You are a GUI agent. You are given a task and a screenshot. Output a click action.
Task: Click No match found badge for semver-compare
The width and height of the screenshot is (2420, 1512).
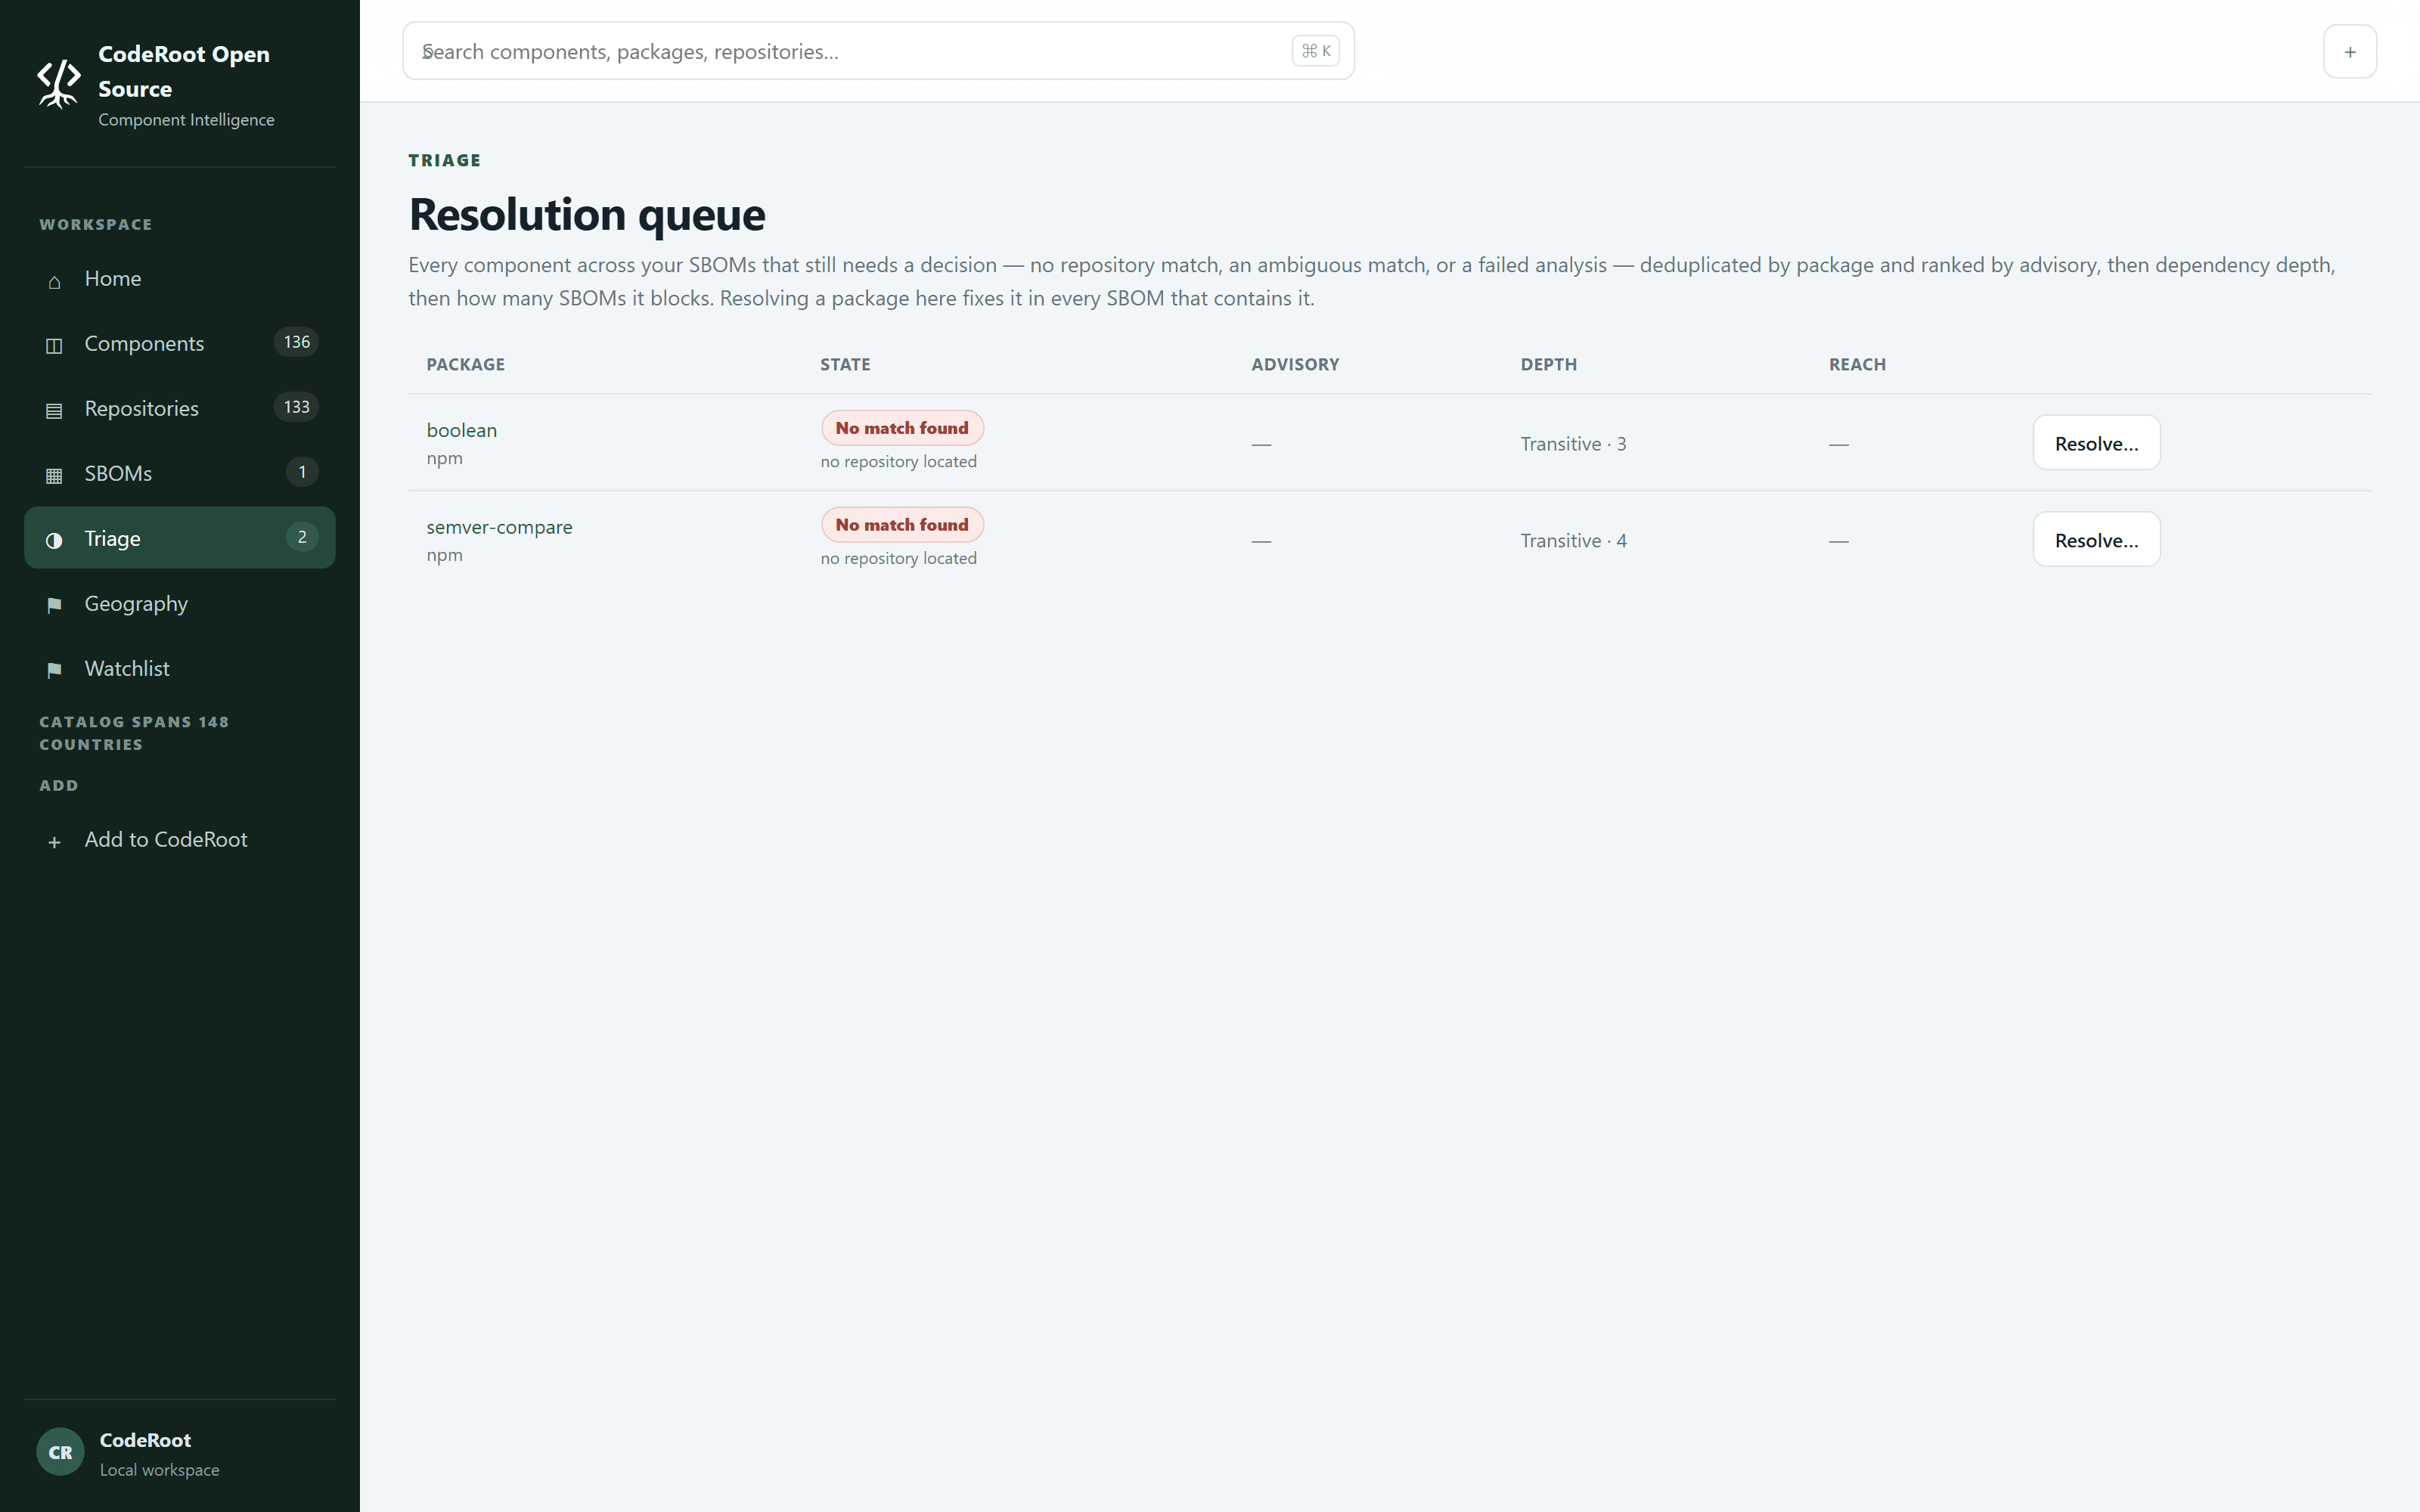pyautogui.click(x=902, y=525)
